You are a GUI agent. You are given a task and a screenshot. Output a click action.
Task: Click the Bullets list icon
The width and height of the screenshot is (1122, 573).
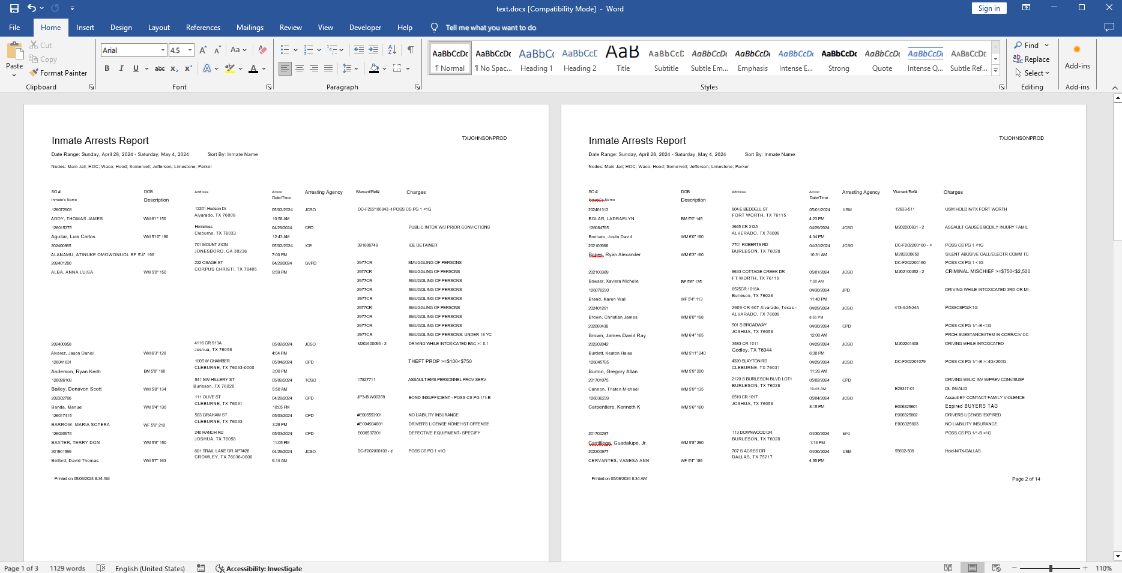pyautogui.click(x=285, y=50)
